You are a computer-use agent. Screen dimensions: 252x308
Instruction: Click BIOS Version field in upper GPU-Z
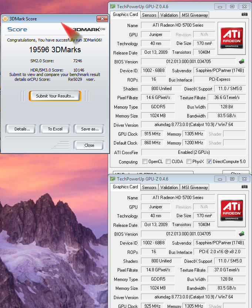pos(188,62)
